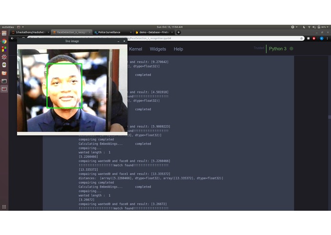Open the white rounded dock icon app
331x235 pixels.
click(4, 65)
